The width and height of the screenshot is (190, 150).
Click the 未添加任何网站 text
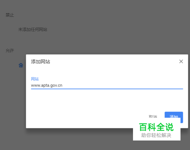click(x=33, y=30)
